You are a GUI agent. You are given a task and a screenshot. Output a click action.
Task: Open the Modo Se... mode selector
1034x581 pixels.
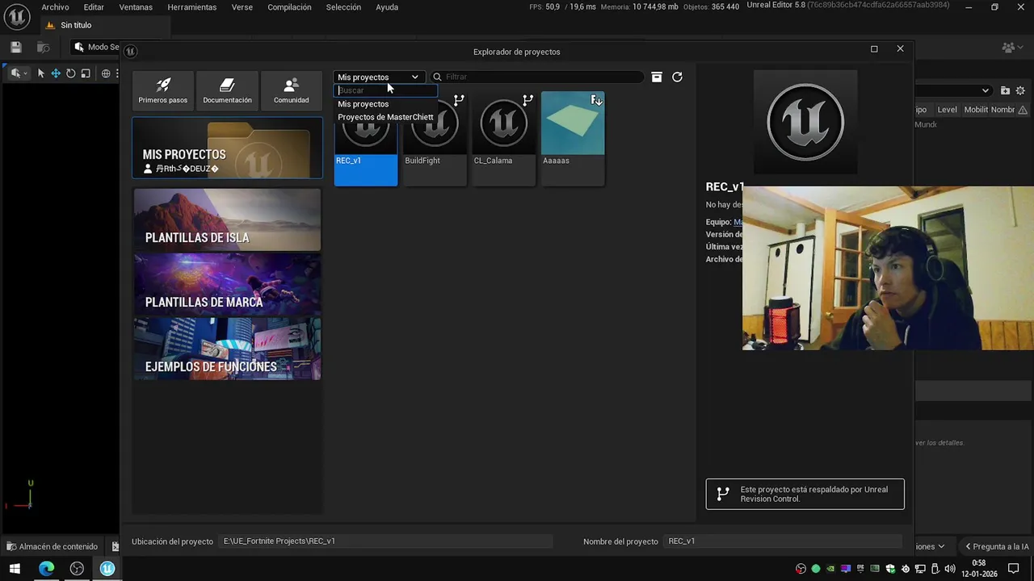[96, 47]
